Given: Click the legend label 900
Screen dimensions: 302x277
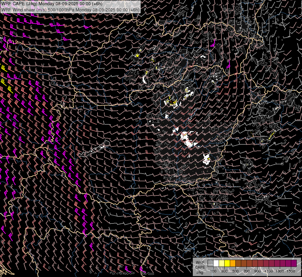Looking at the screenshot, I should tap(258, 271).
